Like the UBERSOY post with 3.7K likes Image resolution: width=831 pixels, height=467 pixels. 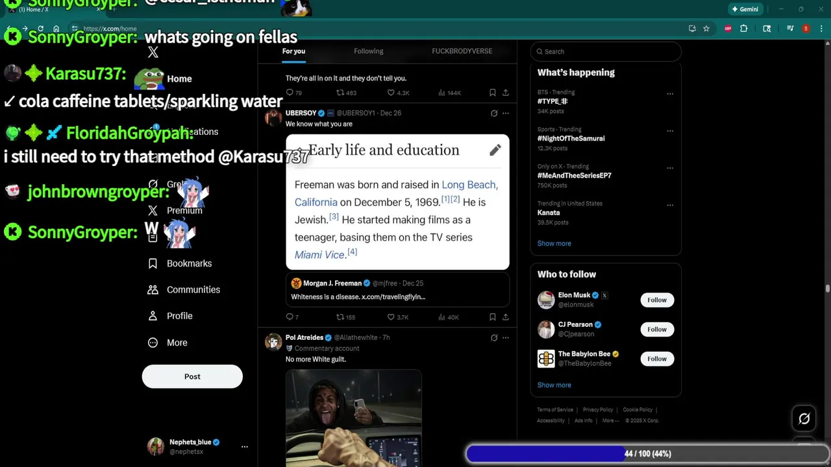398,317
